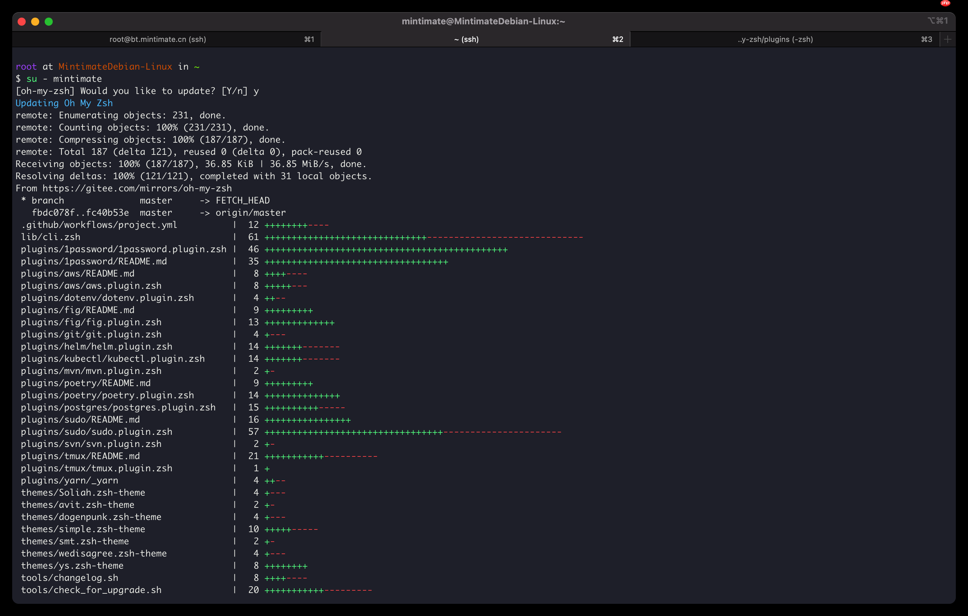Click the green zoom button
The height and width of the screenshot is (616, 968).
tap(49, 22)
